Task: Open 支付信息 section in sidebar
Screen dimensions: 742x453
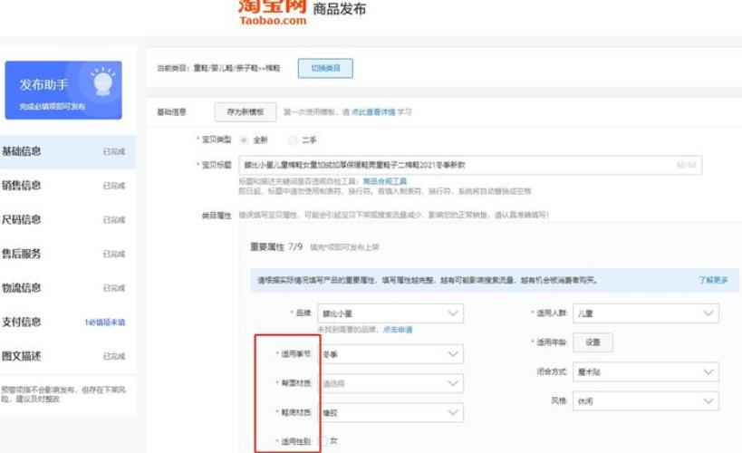Action: [22, 322]
